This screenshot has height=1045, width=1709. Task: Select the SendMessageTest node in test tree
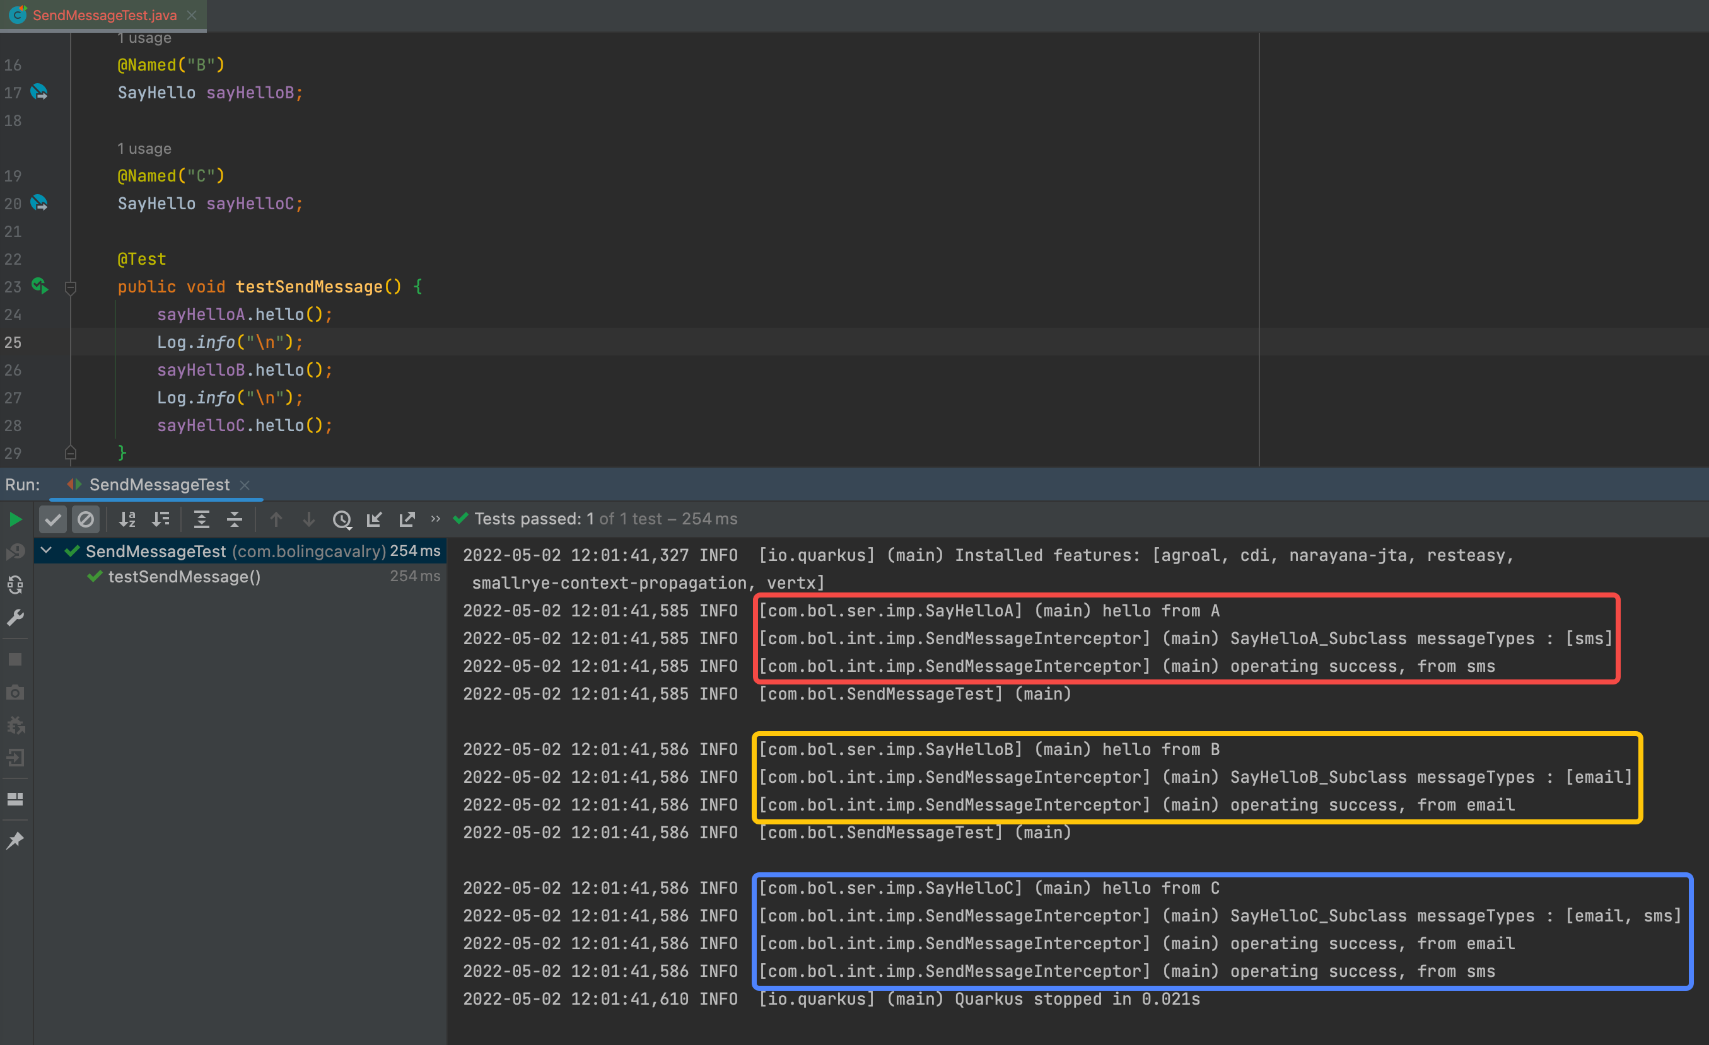(x=239, y=551)
